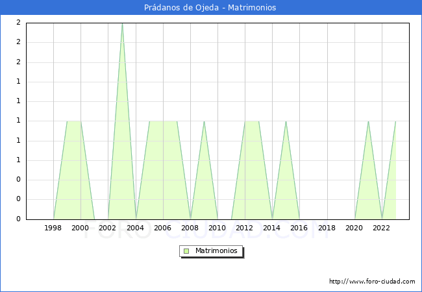422x292 pixels.
Task: Pick the 2008 x-axis year label
Action: click(x=190, y=228)
